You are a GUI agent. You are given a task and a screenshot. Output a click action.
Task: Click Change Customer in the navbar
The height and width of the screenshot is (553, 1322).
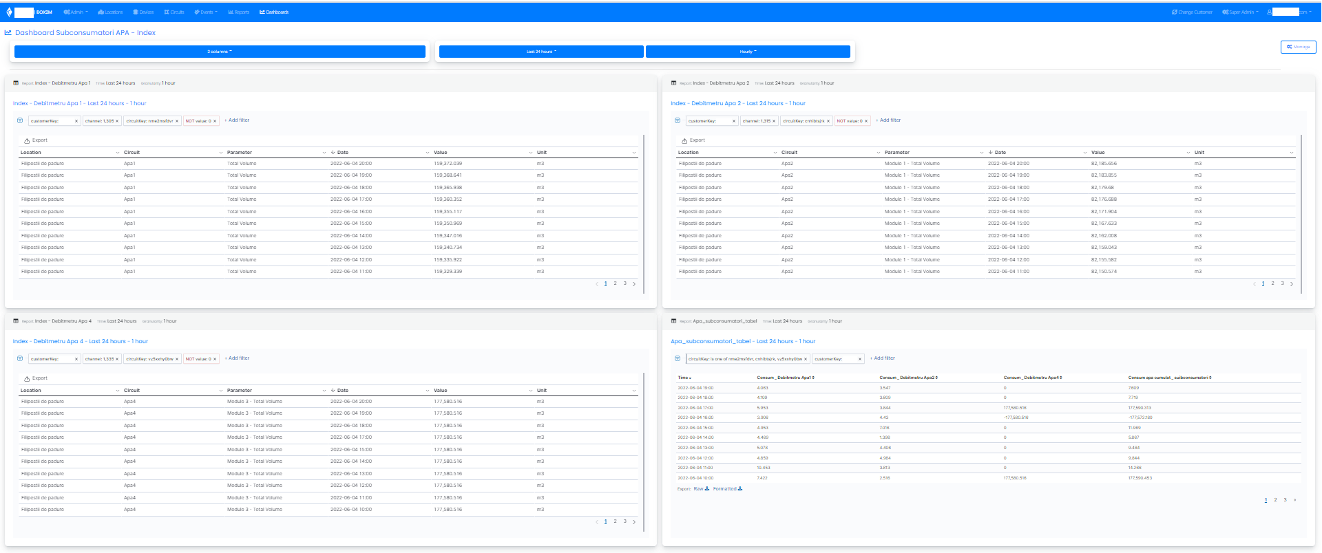(x=1193, y=12)
